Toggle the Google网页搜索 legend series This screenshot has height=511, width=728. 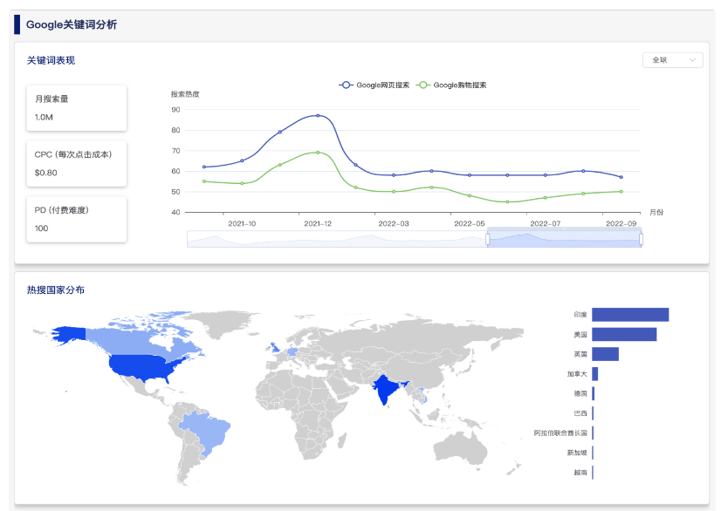click(375, 85)
